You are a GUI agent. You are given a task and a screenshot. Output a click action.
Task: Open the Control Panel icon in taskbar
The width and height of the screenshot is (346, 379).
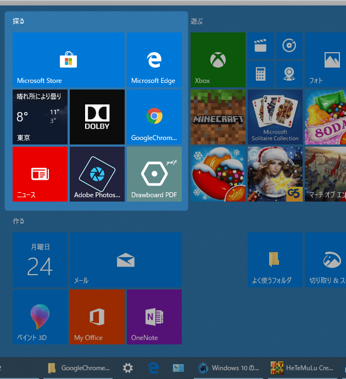pyautogui.click(x=178, y=368)
